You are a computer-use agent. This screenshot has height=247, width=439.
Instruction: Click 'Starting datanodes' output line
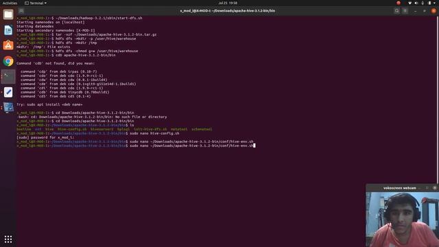(x=35, y=26)
